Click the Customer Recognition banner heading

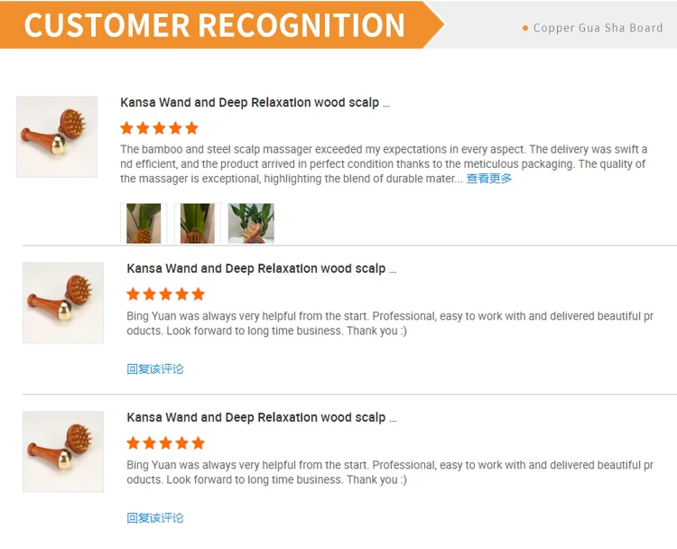click(x=215, y=24)
